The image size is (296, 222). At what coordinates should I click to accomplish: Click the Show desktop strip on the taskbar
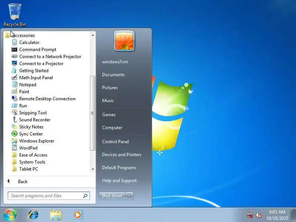[293, 215]
